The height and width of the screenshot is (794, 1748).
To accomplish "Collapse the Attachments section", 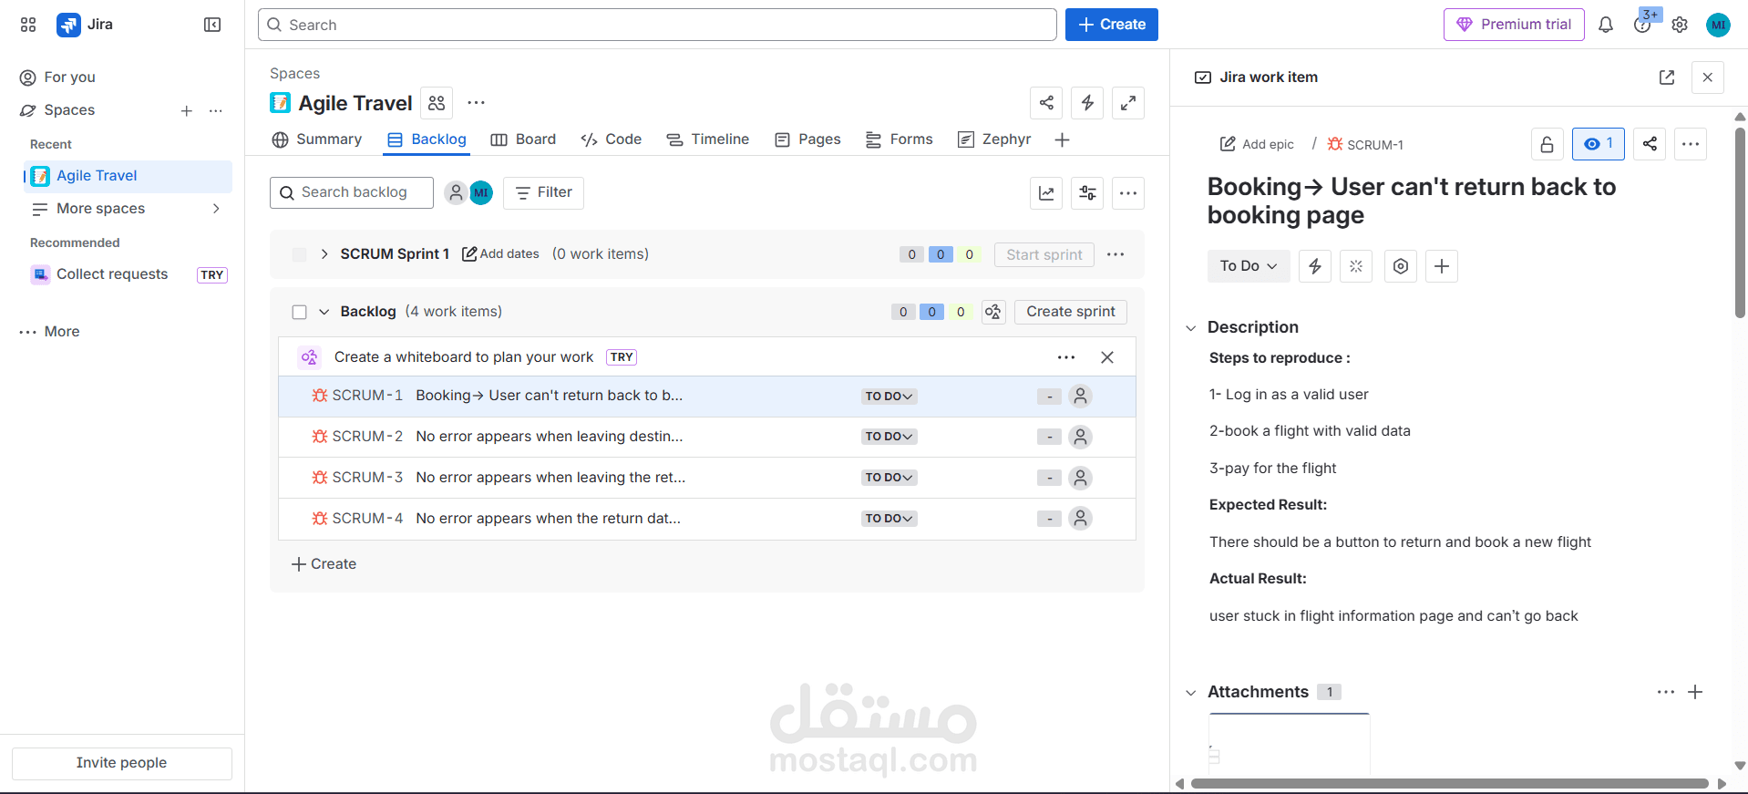I will pyautogui.click(x=1190, y=693).
